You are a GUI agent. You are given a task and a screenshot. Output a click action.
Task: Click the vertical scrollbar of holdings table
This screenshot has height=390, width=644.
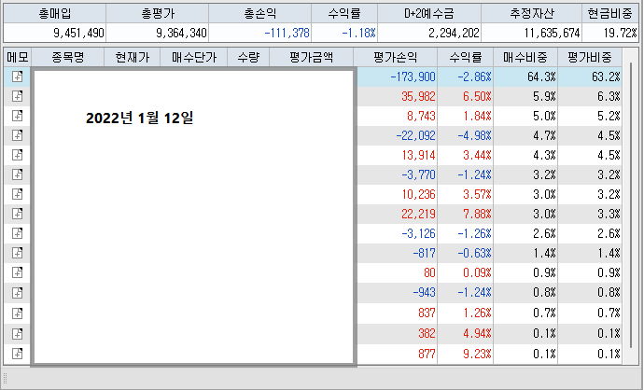[631, 205]
